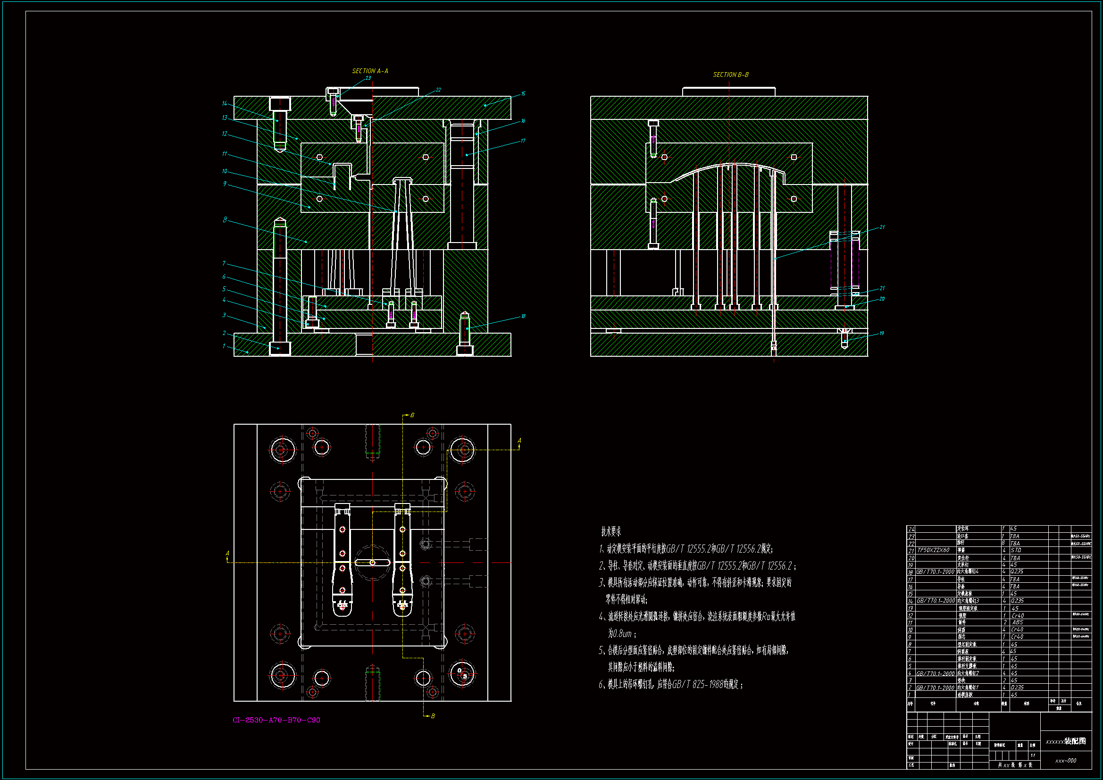The width and height of the screenshot is (1103, 780).
Task: Select technical requirement line 6 about GB/T 825-1988
Action: 671,685
